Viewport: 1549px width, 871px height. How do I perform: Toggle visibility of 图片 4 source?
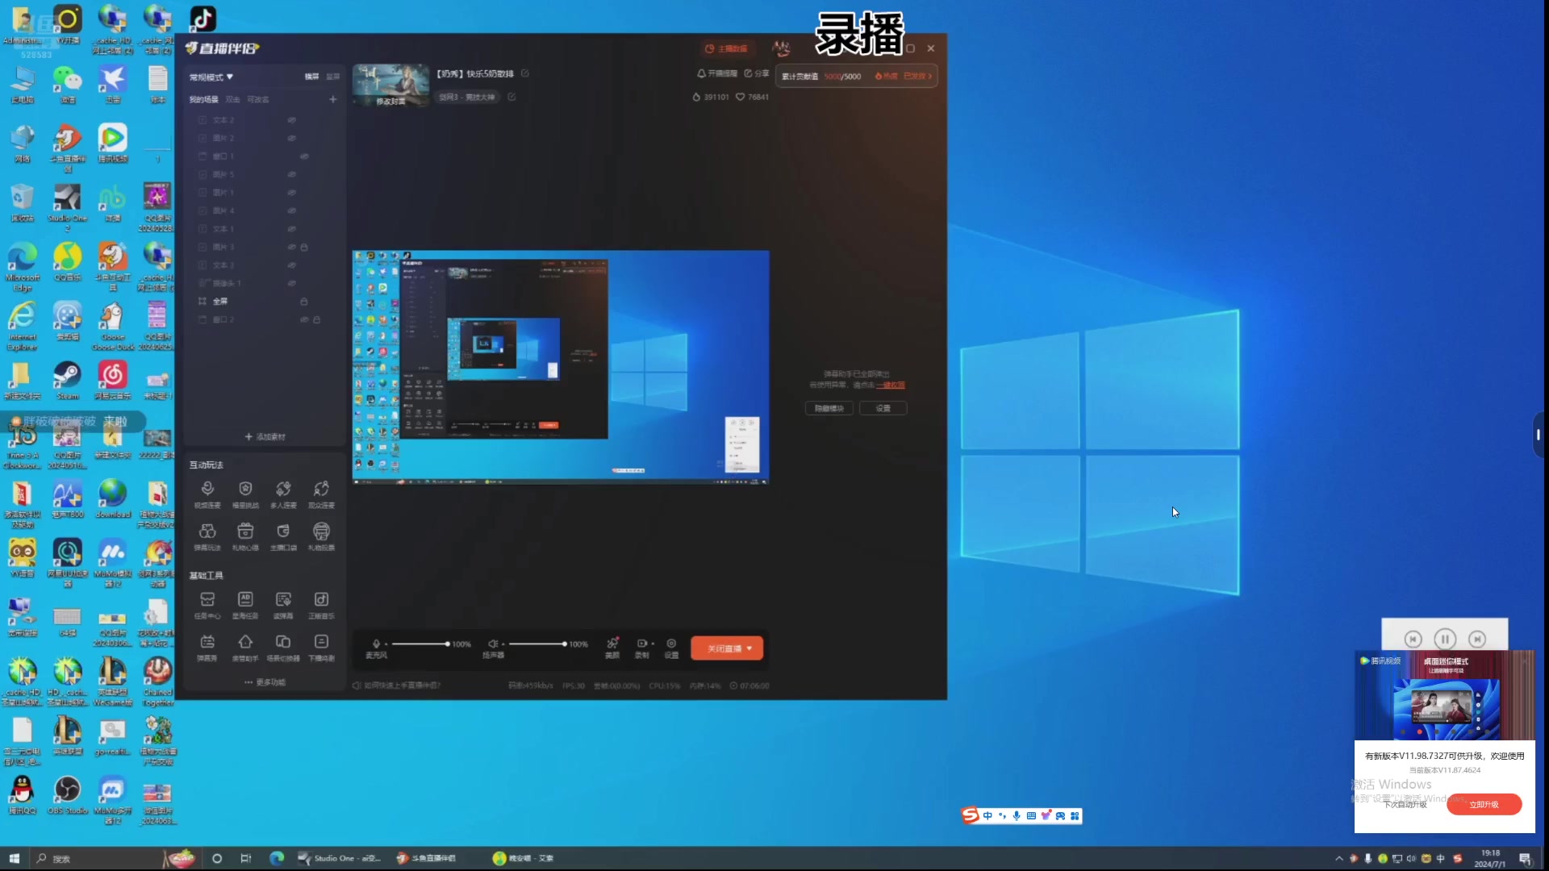coord(291,210)
